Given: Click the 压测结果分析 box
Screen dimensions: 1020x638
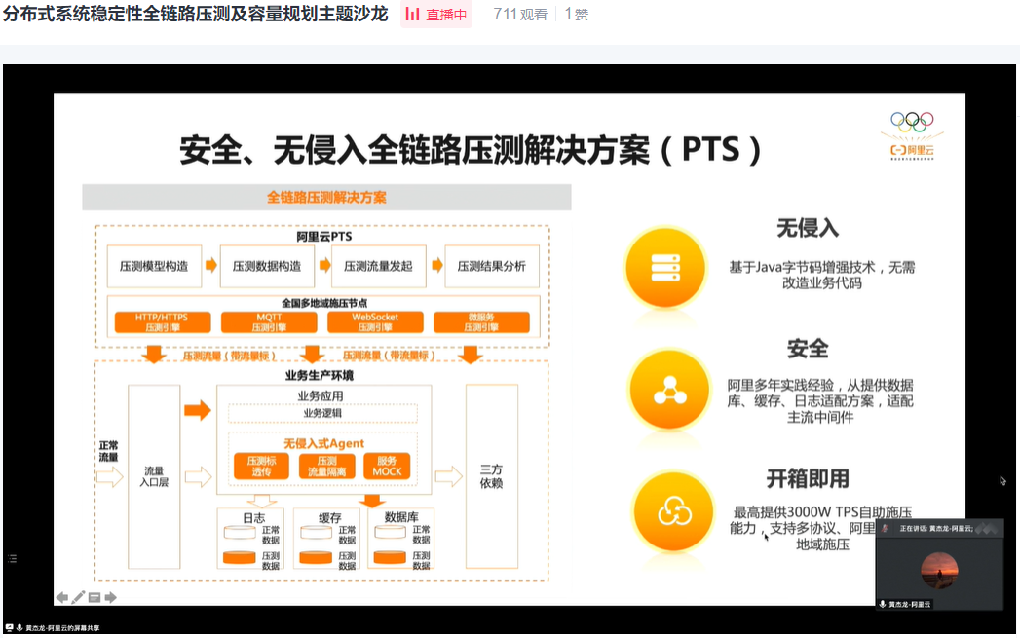Looking at the screenshot, I should point(492,266).
